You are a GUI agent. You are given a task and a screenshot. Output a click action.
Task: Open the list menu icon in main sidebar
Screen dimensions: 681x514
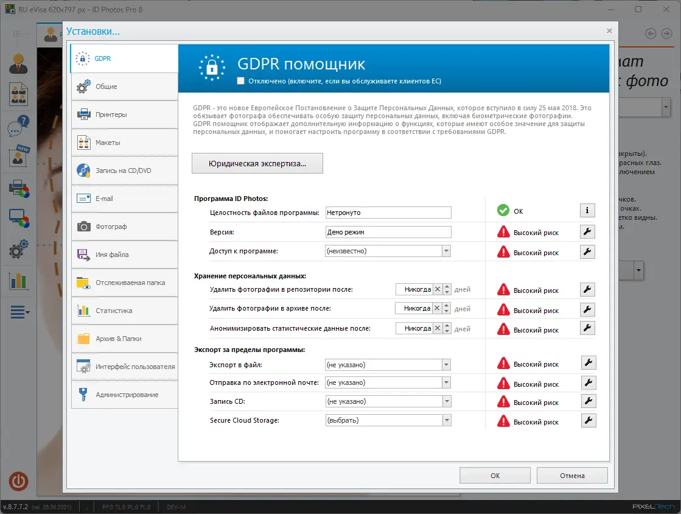pyautogui.click(x=19, y=312)
